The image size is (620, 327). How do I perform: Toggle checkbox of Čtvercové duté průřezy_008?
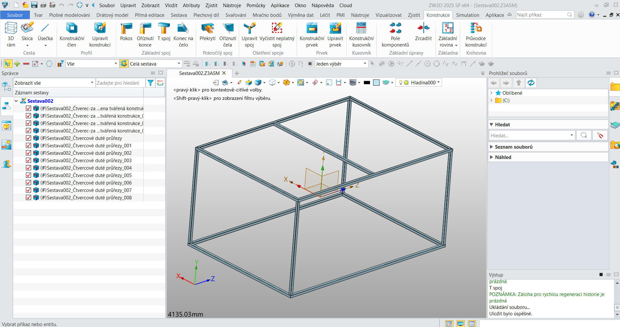point(28,197)
